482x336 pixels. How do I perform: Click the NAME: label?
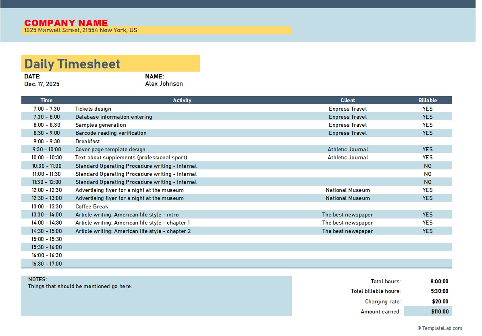pyautogui.click(x=154, y=76)
